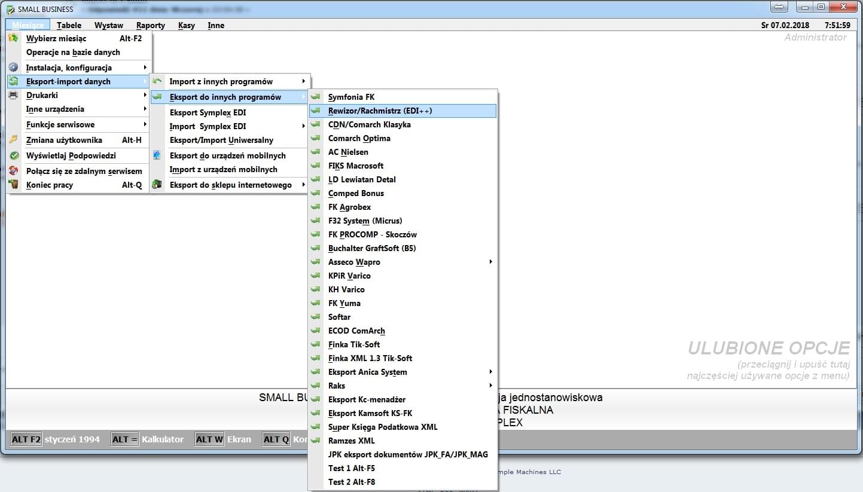Click the arrow icon beside LD Lewiatan Detal

[x=316, y=179]
